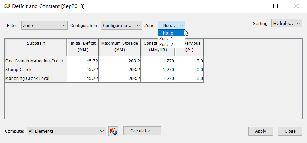This screenshot has width=307, height=143.
Task: Click the Calculator... button
Action: click(142, 131)
